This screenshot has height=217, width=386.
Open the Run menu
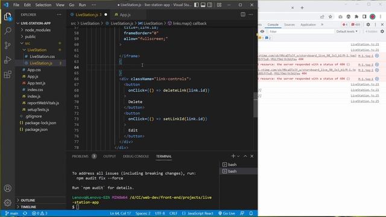click(82, 5)
